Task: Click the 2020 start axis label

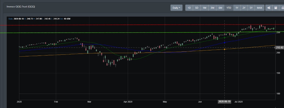Action: point(19,102)
